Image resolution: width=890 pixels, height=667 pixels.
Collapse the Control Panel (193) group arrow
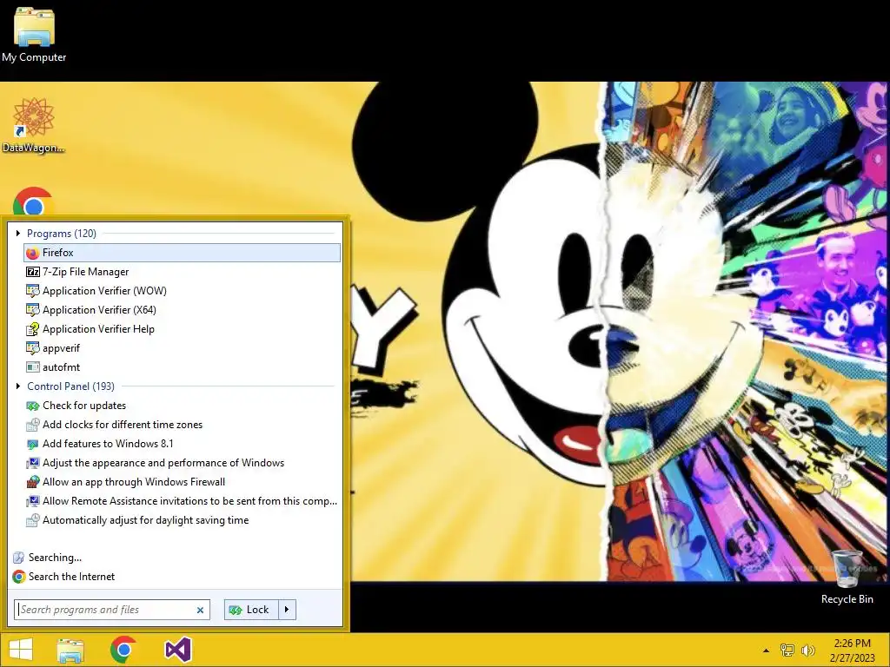pyautogui.click(x=18, y=386)
